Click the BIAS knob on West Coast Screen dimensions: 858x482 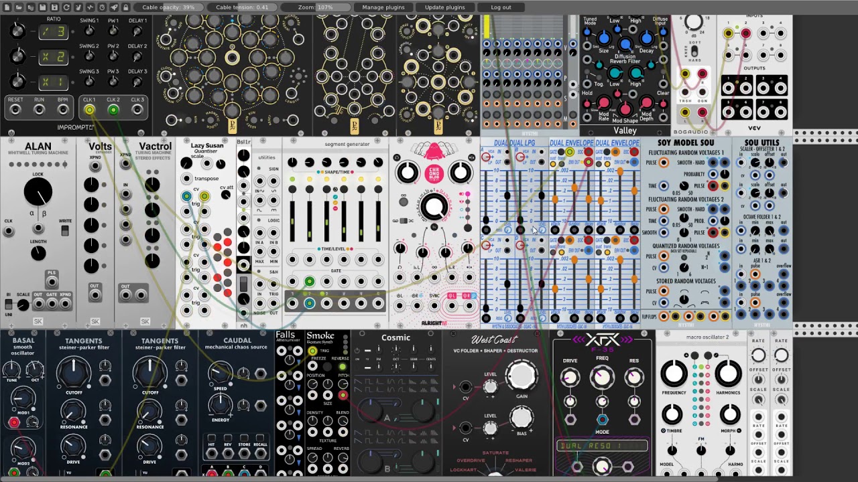(521, 418)
